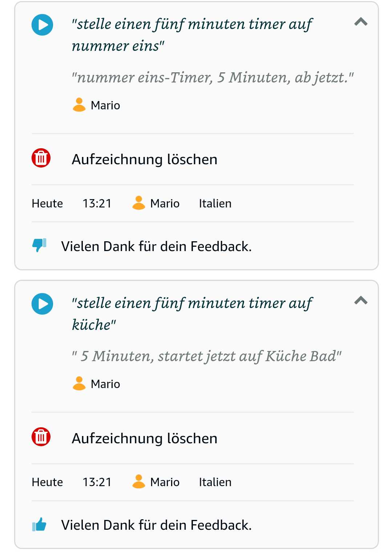The image size is (392, 553).
Task: Tap the transcript "stelle einen fünf minuten timer auf nummer eins"
Action: [x=192, y=35]
